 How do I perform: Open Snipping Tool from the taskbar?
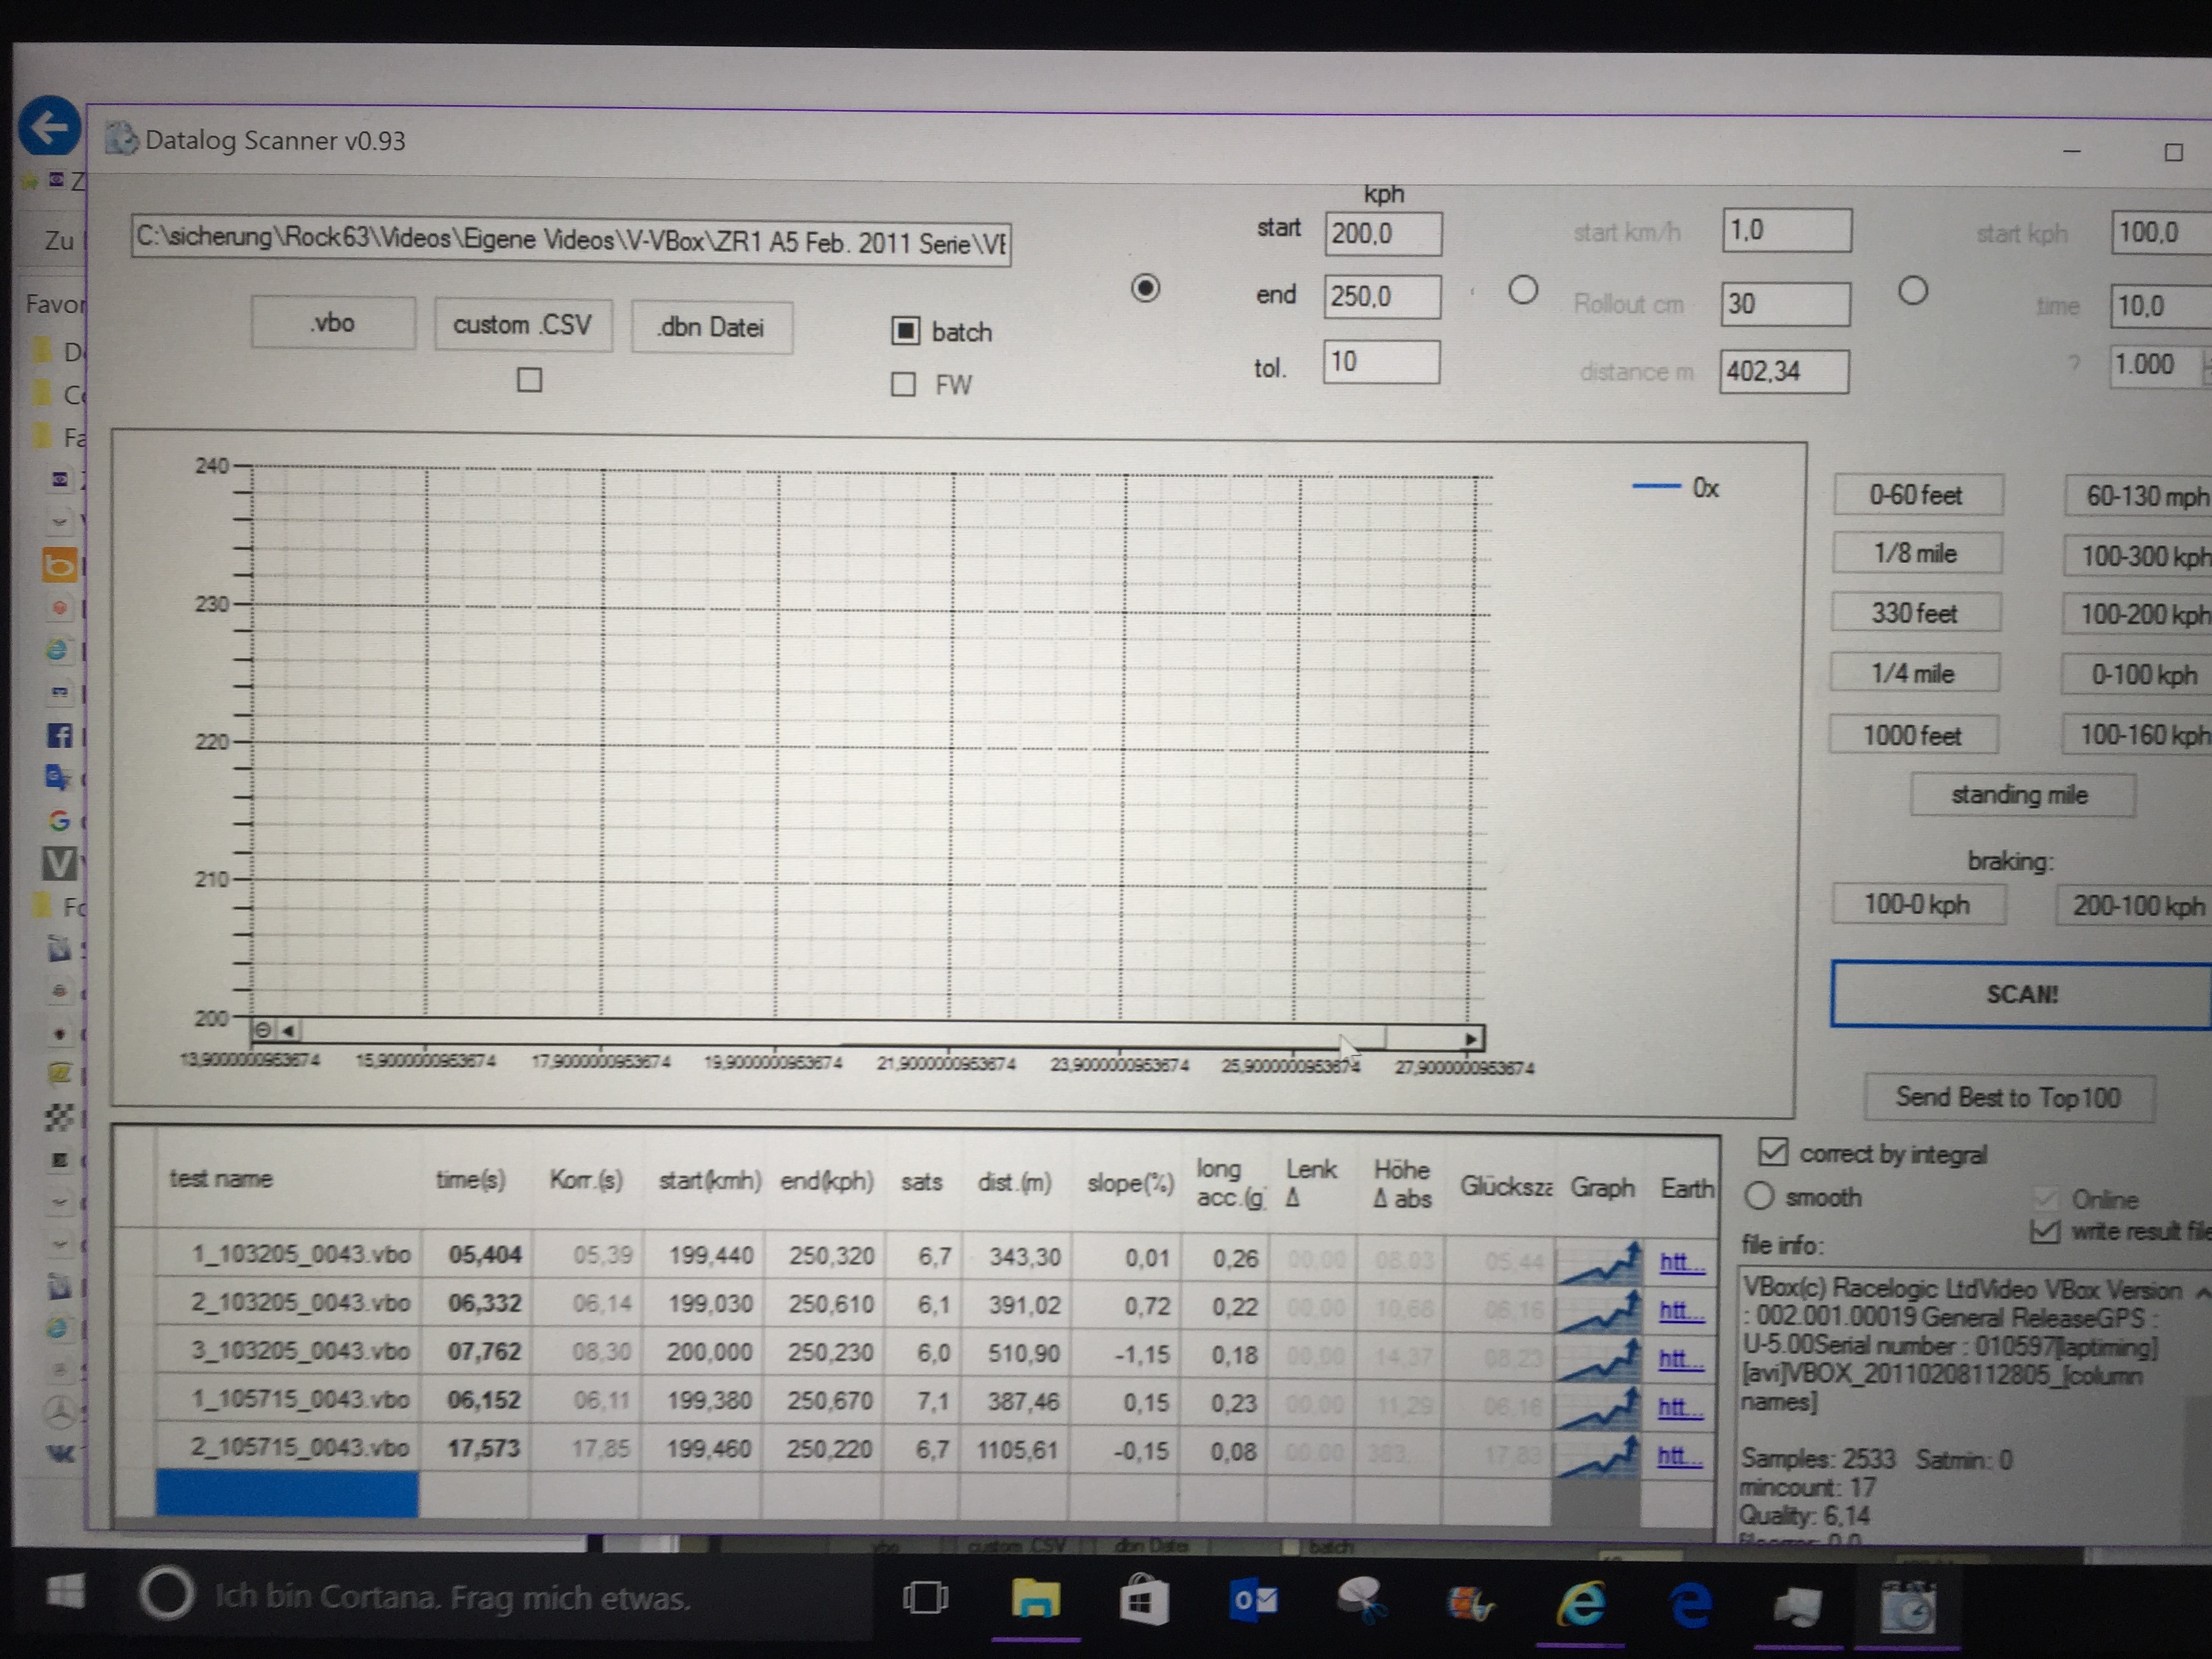click(1361, 1599)
